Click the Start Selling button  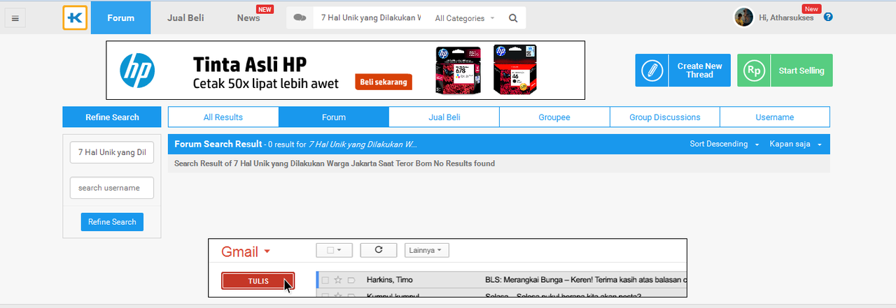[x=785, y=71]
